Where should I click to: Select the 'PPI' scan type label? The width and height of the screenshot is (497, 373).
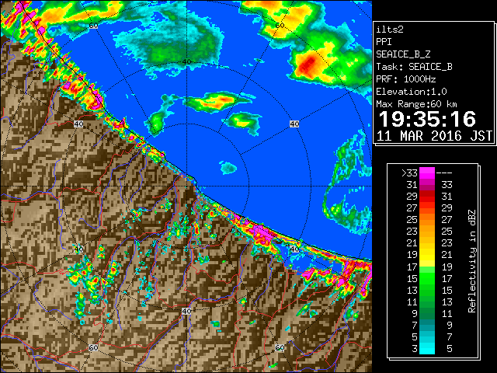384,42
